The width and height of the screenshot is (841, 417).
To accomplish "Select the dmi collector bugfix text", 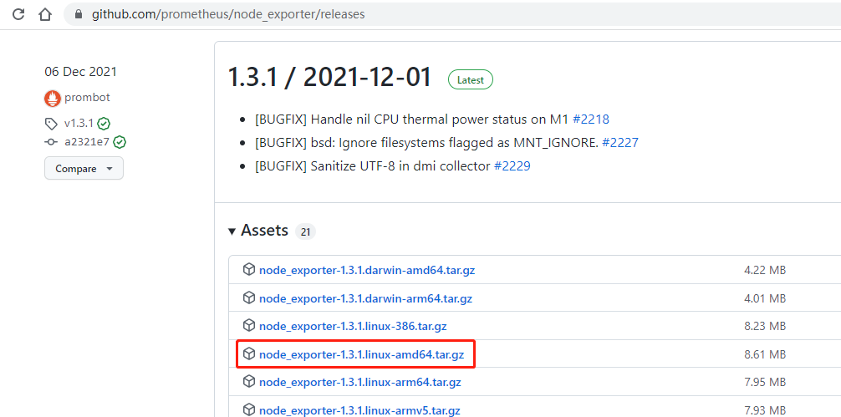I will point(372,166).
